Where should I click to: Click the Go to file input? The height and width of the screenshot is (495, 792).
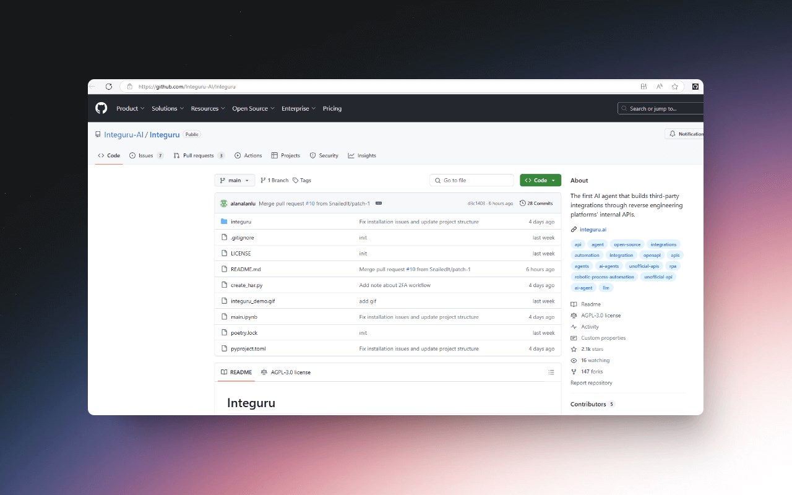coord(471,180)
